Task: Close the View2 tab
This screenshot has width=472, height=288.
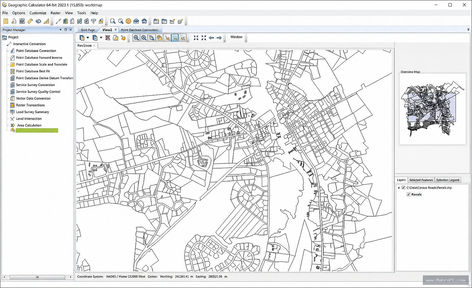Action: tap(116, 30)
